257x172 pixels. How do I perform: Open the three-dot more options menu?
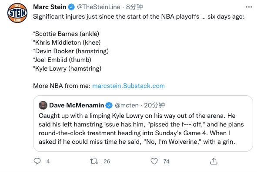(x=249, y=7)
